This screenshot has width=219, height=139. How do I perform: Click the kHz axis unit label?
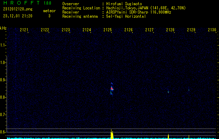point(3,28)
